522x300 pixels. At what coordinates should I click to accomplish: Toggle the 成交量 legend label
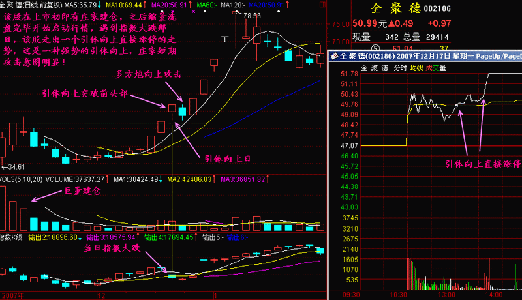(435, 68)
